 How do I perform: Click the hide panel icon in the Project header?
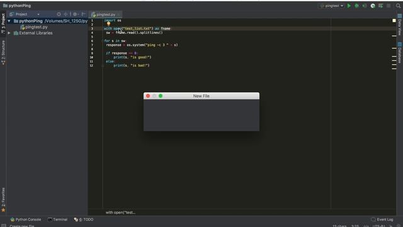(84, 14)
